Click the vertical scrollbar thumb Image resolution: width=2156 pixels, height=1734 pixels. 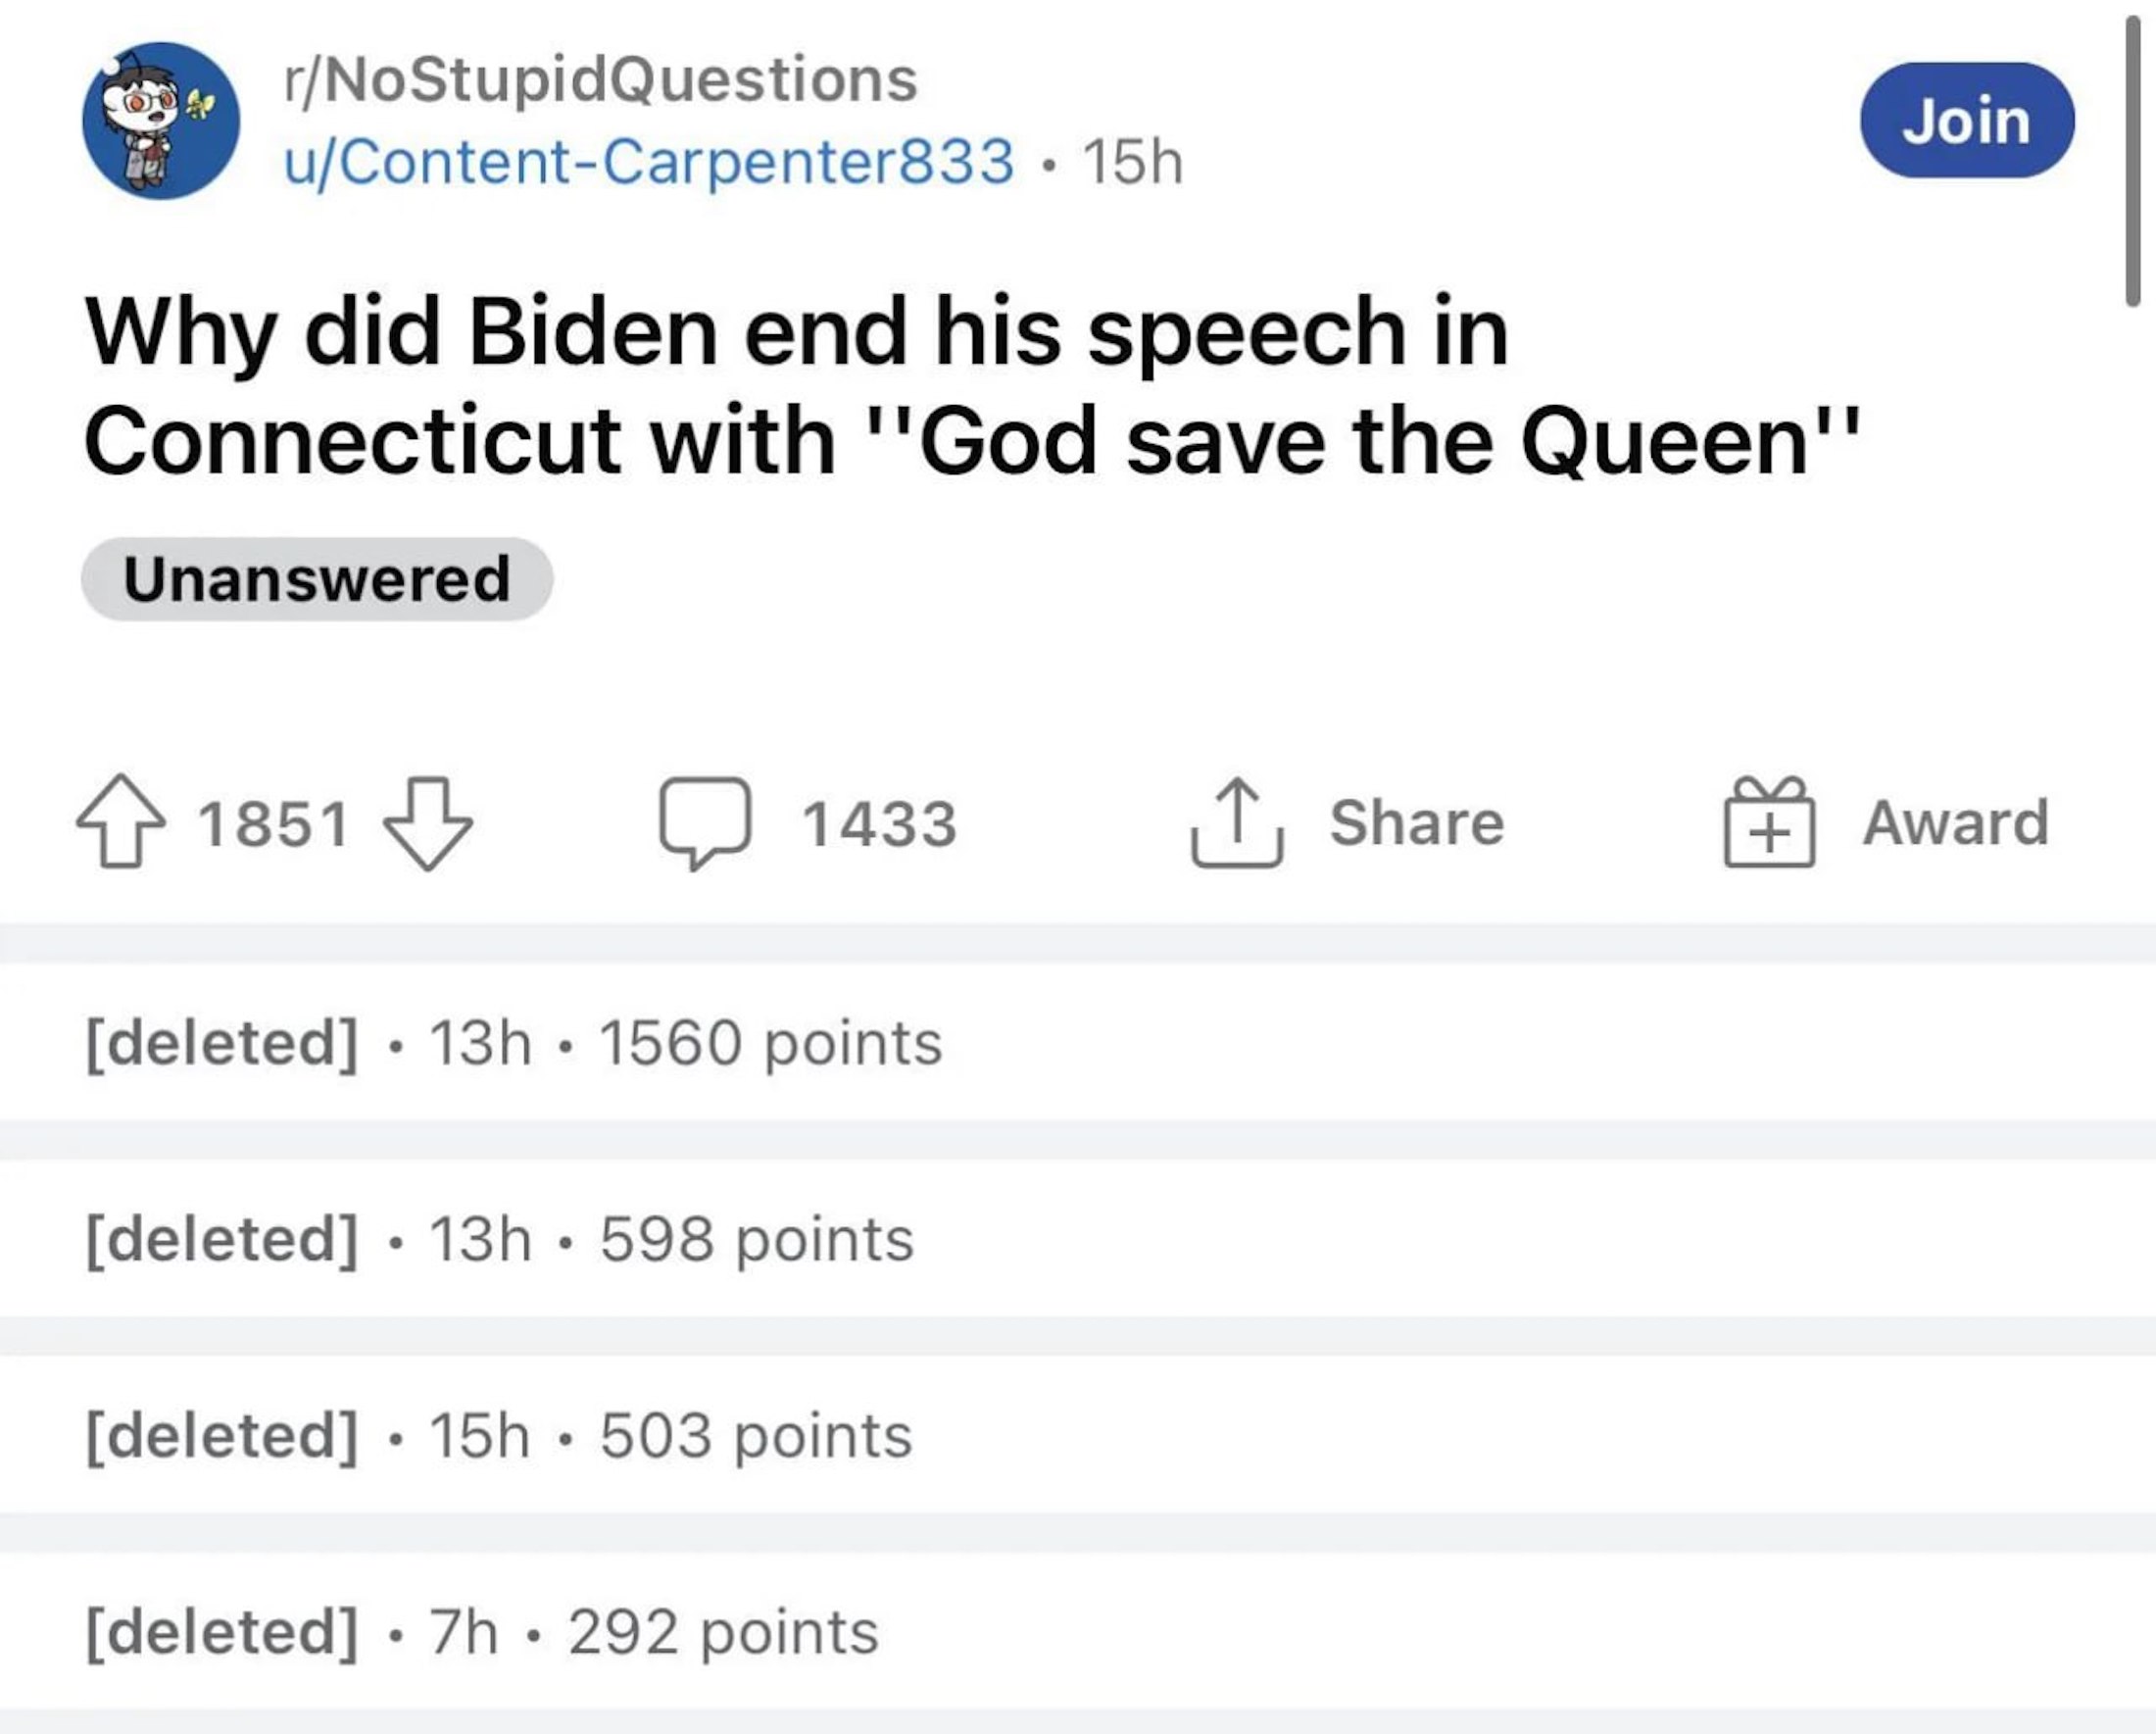(2132, 160)
